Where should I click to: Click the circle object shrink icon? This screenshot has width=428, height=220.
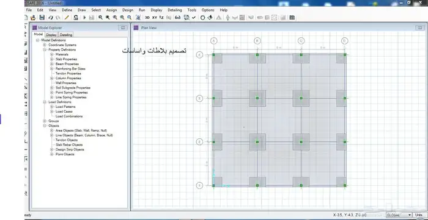coord(202,18)
